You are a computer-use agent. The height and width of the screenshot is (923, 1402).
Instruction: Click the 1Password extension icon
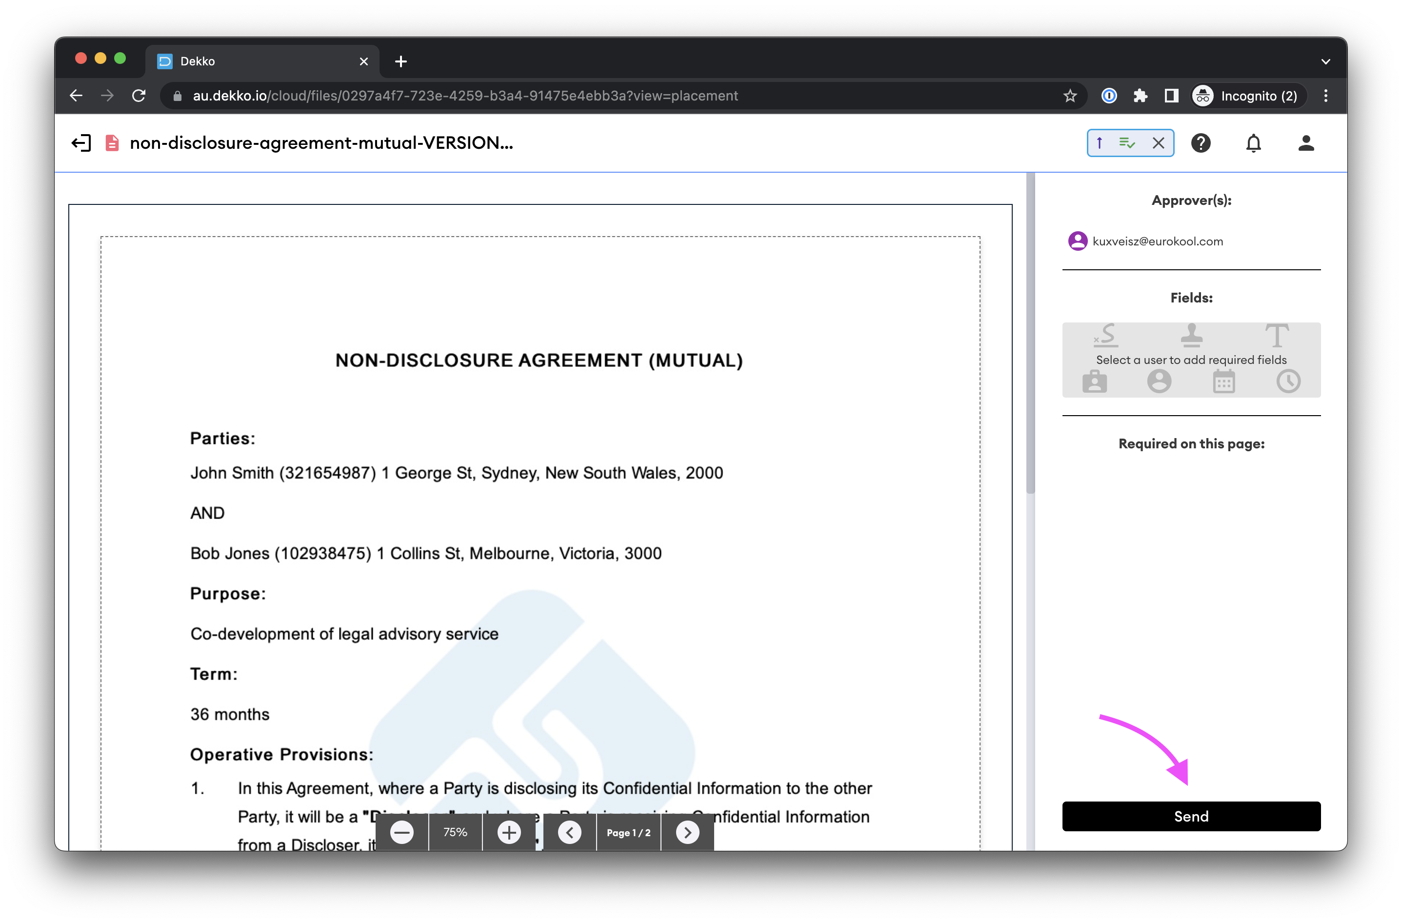click(x=1109, y=96)
